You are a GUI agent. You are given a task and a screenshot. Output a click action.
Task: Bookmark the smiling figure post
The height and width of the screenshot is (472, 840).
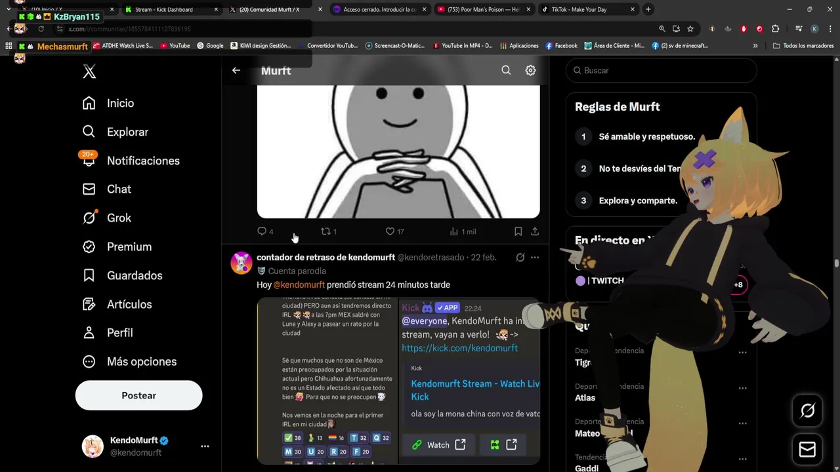(x=518, y=231)
